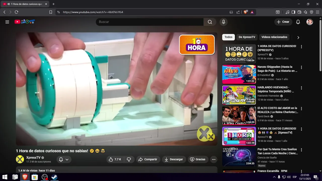Click the search magnifier button

tap(210, 22)
